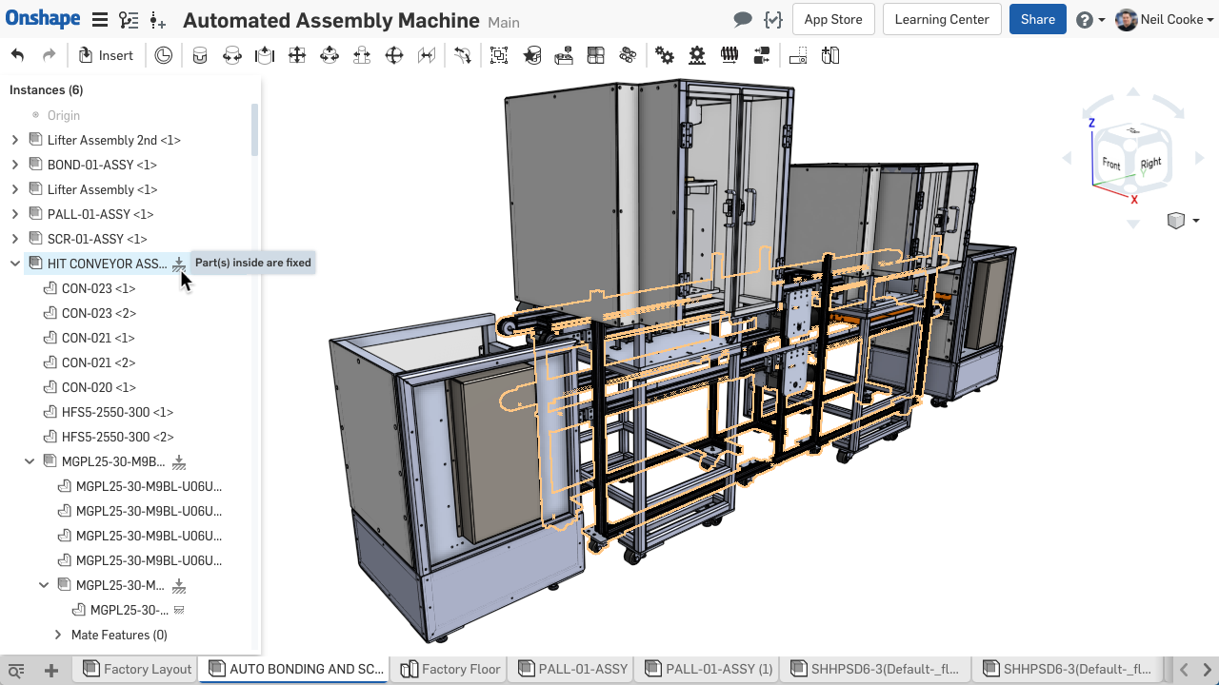Open the comments panel

[743, 20]
